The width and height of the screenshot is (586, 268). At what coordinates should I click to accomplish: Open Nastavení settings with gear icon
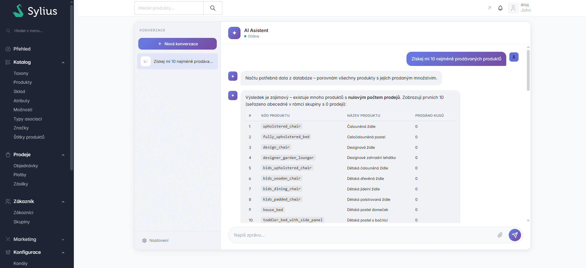coord(156,240)
